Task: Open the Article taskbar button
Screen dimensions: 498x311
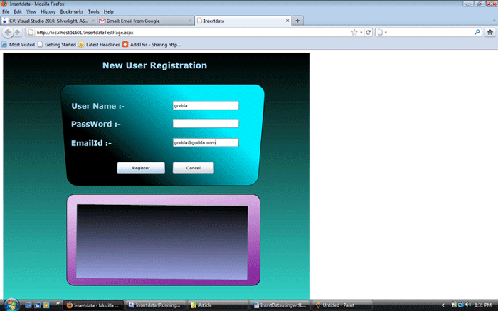Action: point(218,305)
